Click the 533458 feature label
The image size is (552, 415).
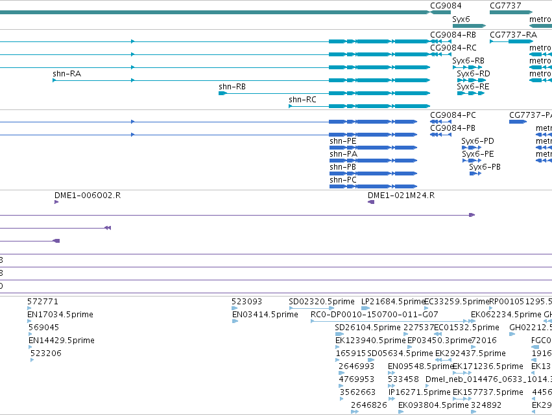pos(403,379)
